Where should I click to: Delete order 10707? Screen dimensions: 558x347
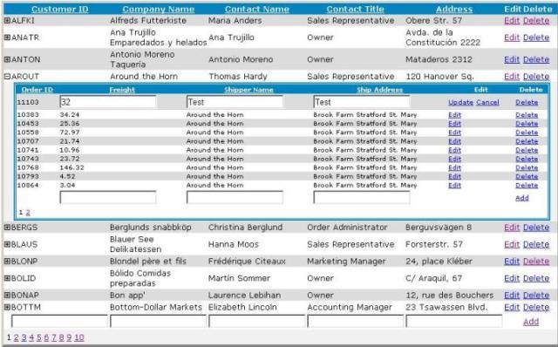pyautogui.click(x=527, y=141)
